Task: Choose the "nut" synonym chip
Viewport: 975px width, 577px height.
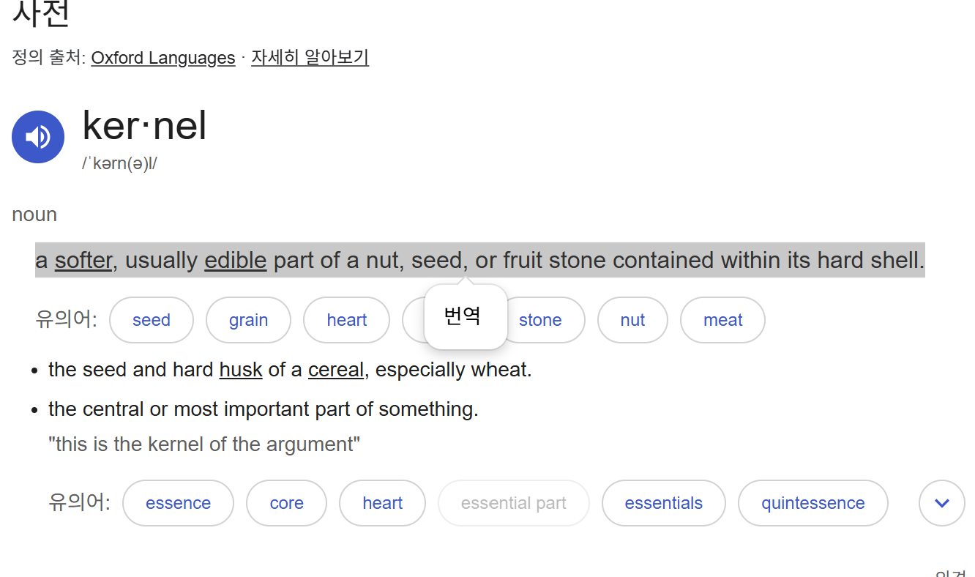Action: click(632, 320)
